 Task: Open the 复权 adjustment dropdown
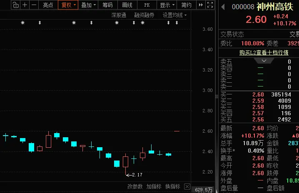tap(68, 5)
